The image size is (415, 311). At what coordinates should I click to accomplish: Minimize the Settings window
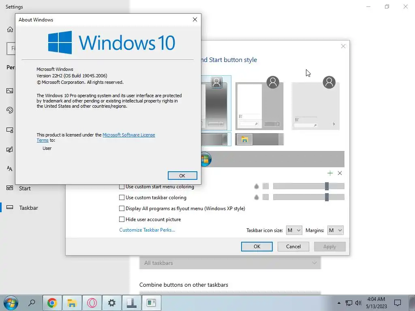(368, 6)
